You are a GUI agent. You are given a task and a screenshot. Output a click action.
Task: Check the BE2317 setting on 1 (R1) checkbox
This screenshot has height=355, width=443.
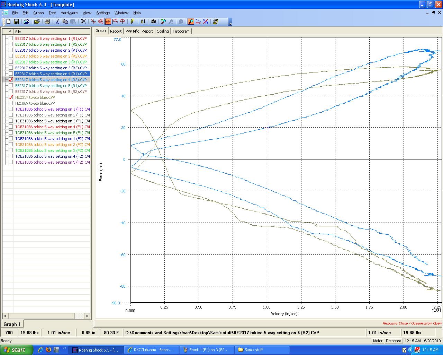[11, 38]
